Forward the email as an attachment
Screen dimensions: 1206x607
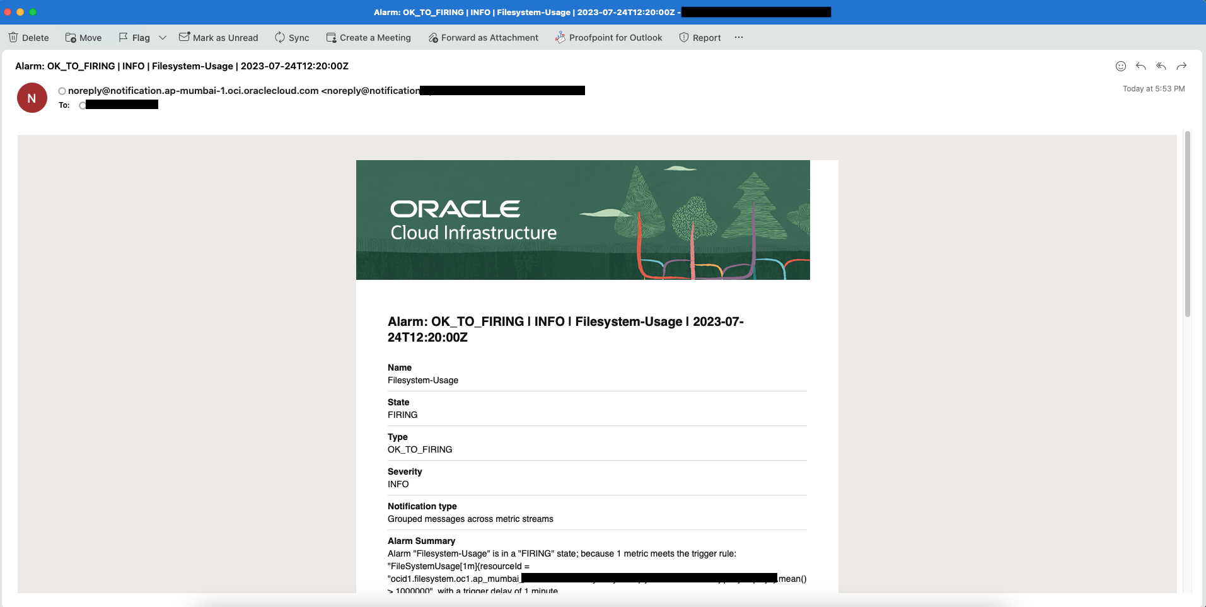pyautogui.click(x=483, y=37)
